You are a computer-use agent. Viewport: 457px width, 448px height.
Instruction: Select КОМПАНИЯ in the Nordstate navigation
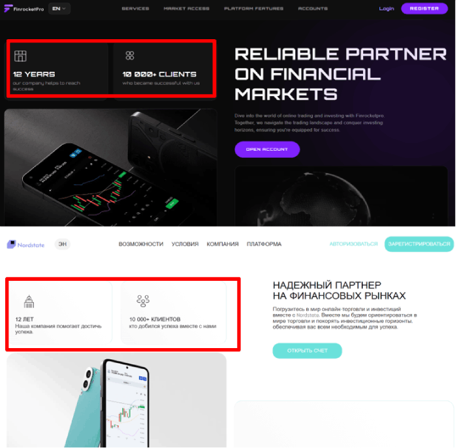223,244
